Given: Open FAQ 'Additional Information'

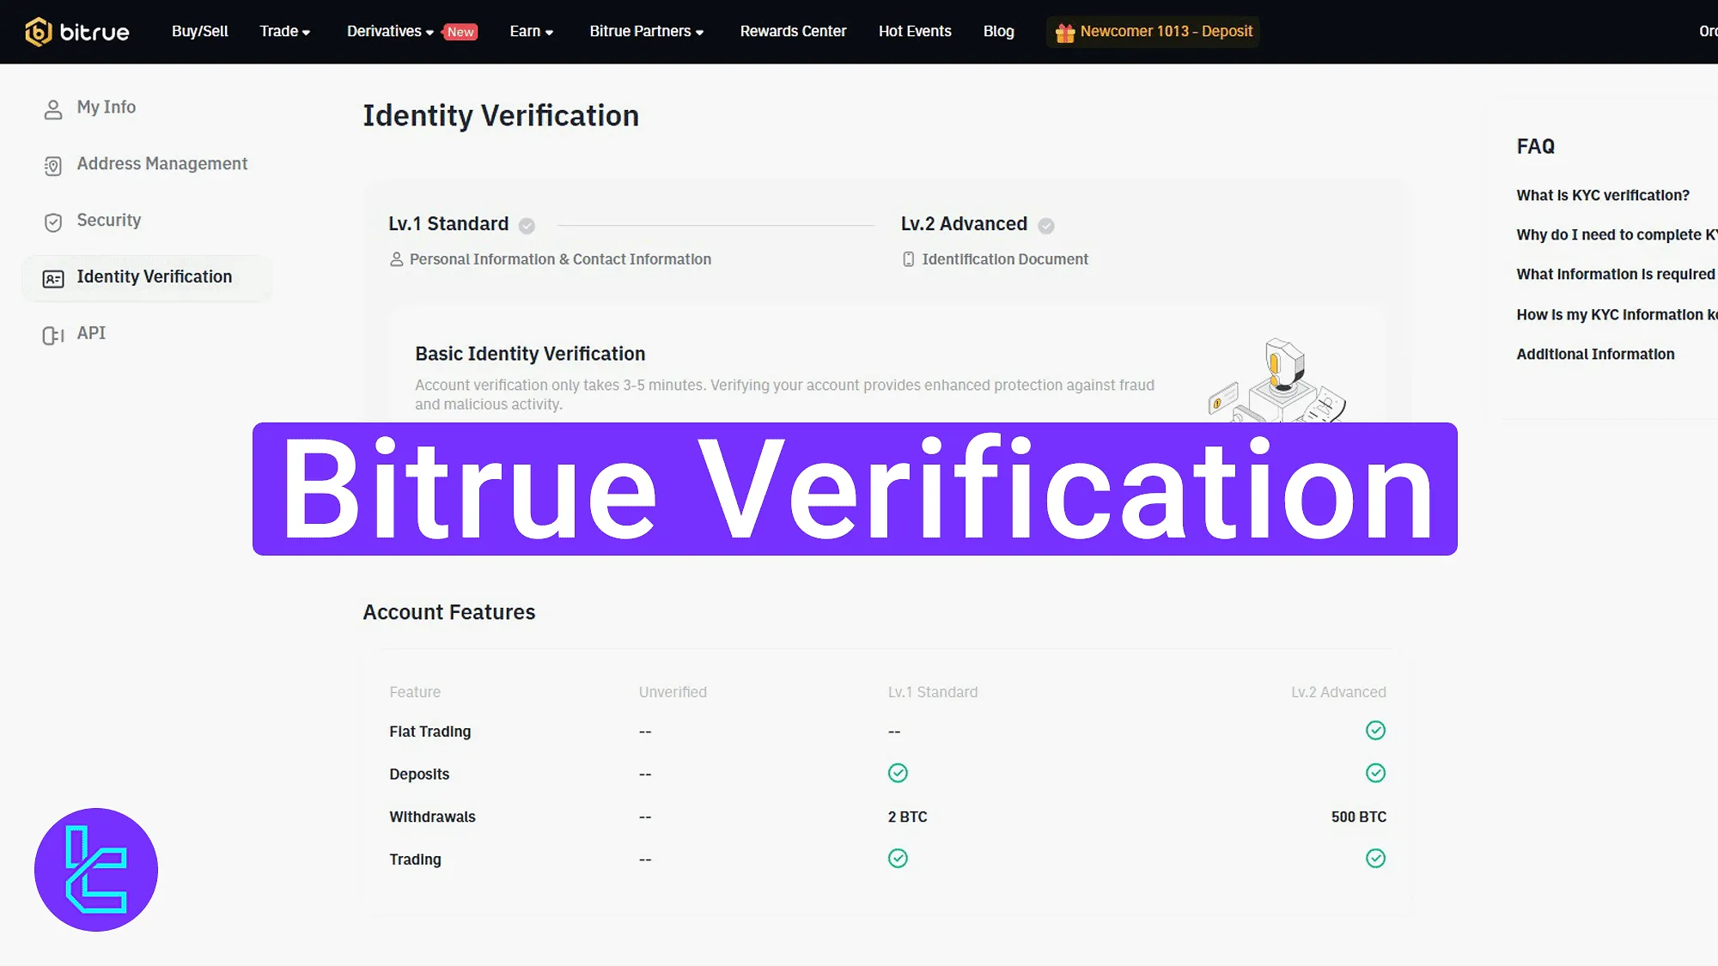Looking at the screenshot, I should click(x=1595, y=355).
